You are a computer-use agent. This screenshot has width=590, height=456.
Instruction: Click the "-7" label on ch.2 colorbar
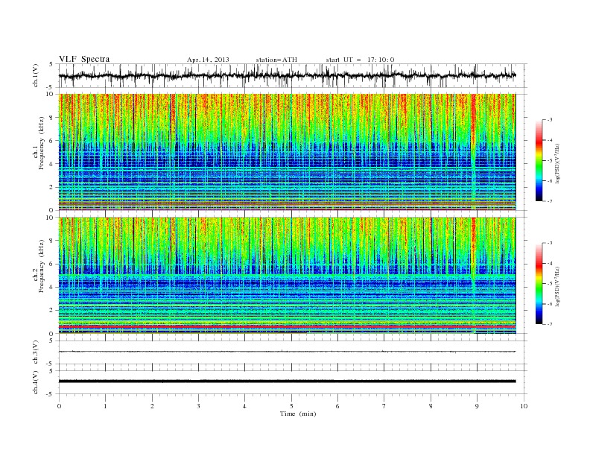coord(549,324)
